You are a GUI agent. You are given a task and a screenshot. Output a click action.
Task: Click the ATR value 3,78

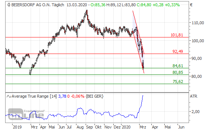pos(62,97)
